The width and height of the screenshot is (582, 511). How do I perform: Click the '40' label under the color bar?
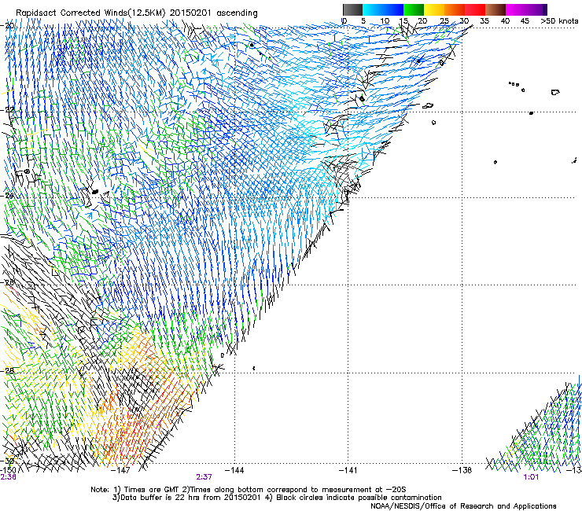(505, 21)
